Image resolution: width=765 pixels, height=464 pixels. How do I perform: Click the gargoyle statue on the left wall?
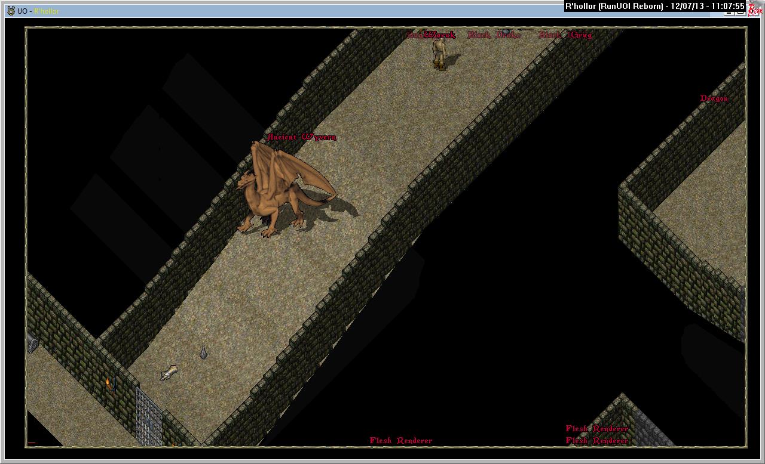point(32,342)
